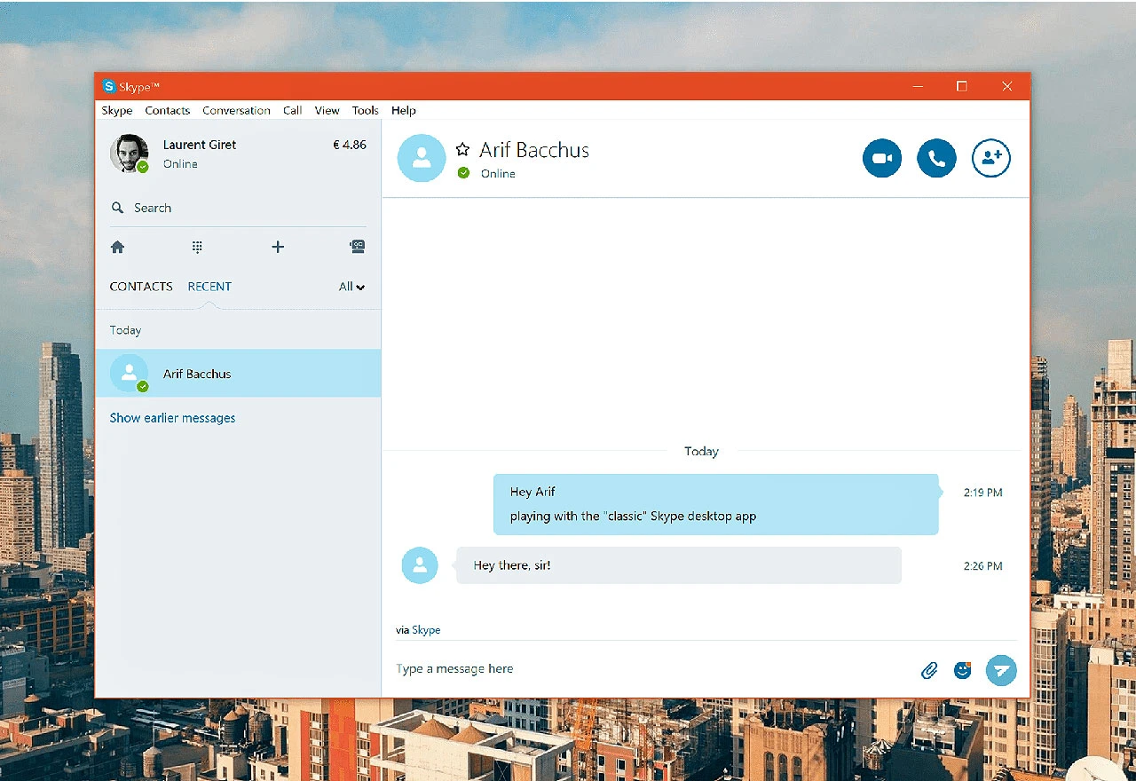Open the dial pad icon
Viewport: 1136px width, 781px height.
pyautogui.click(x=197, y=247)
